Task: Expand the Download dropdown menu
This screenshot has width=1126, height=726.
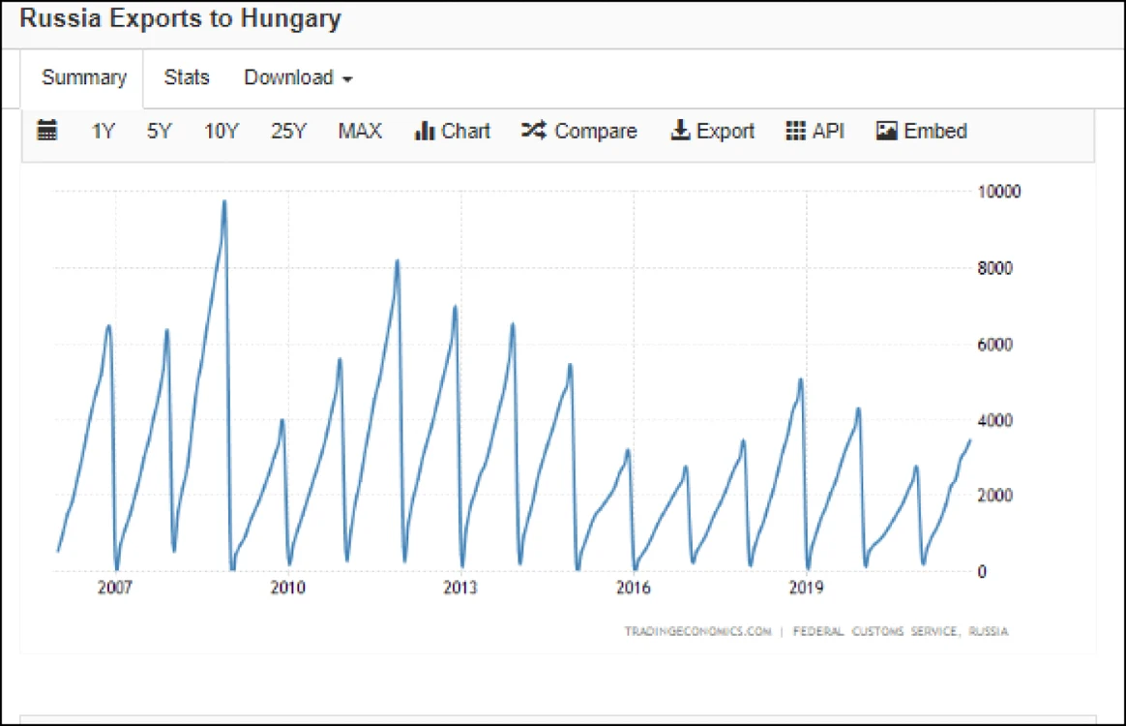Action: coord(298,77)
